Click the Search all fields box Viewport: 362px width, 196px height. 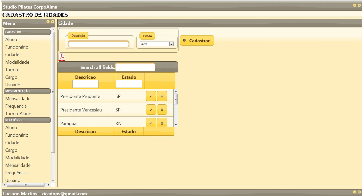(x=135, y=67)
